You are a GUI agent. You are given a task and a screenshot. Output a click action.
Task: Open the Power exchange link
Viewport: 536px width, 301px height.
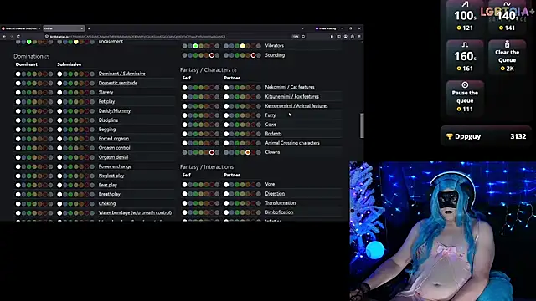point(115,166)
